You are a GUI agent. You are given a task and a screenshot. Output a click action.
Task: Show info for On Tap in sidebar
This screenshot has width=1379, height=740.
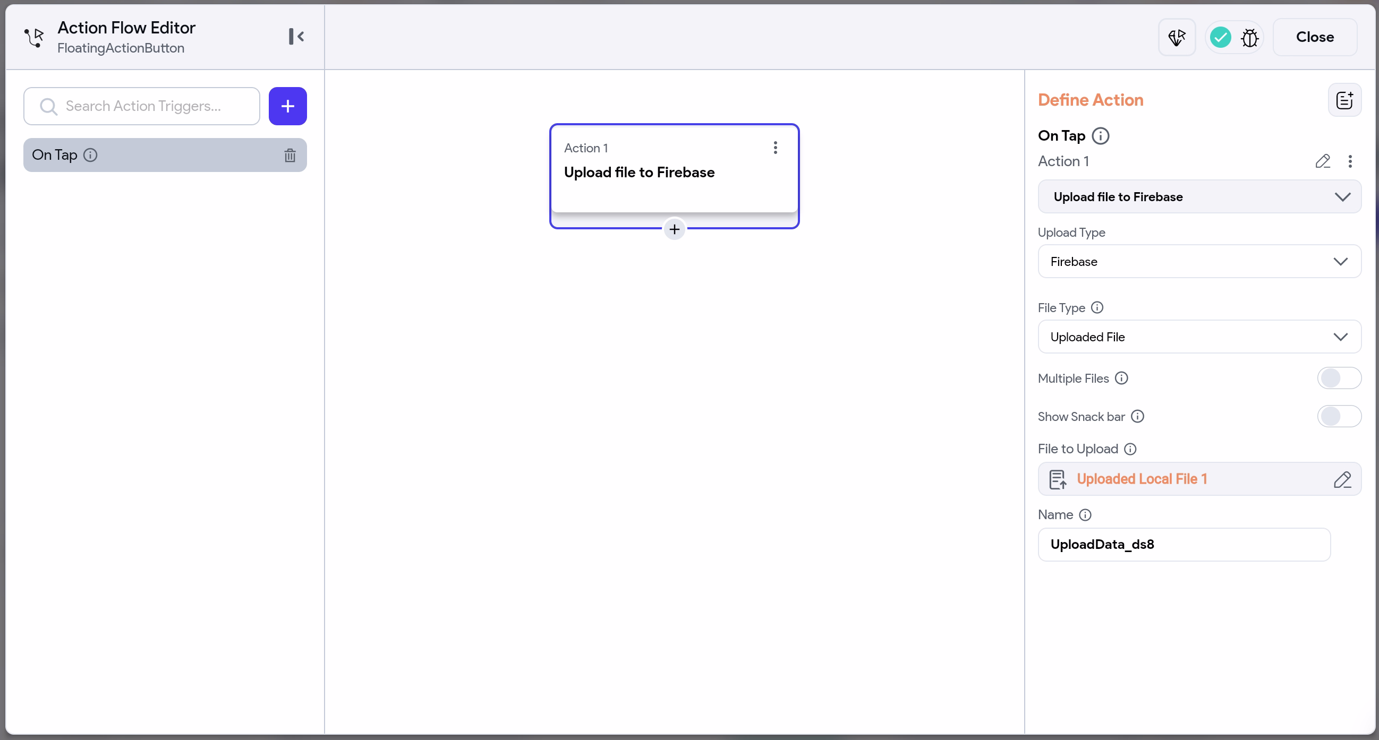[x=90, y=154]
